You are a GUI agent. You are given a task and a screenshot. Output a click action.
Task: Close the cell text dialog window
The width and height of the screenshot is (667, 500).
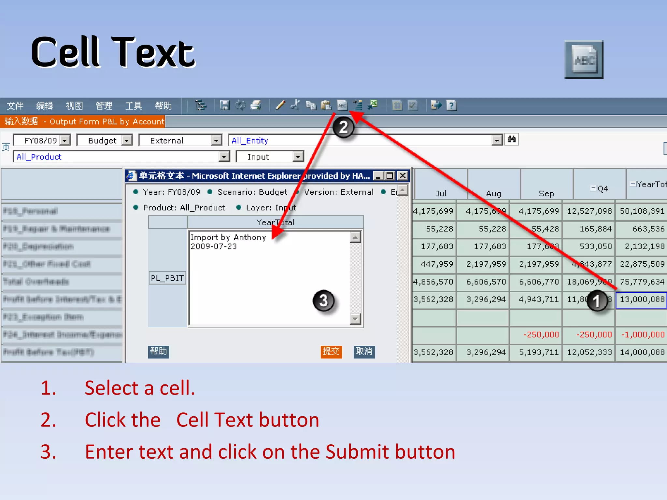403,176
